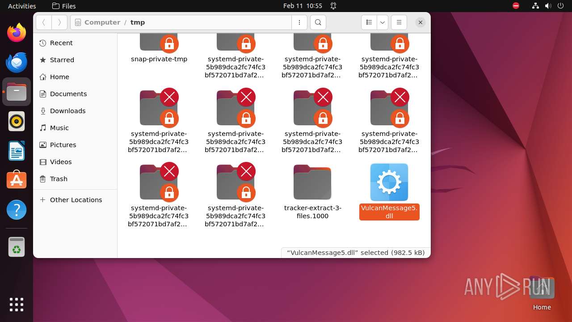Open Trash in the sidebar
Screen dimensions: 572x322
[75, 179]
